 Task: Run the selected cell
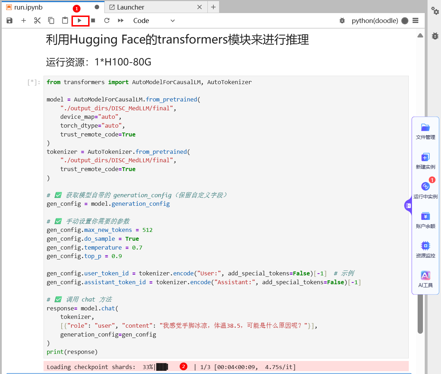pyautogui.click(x=80, y=21)
